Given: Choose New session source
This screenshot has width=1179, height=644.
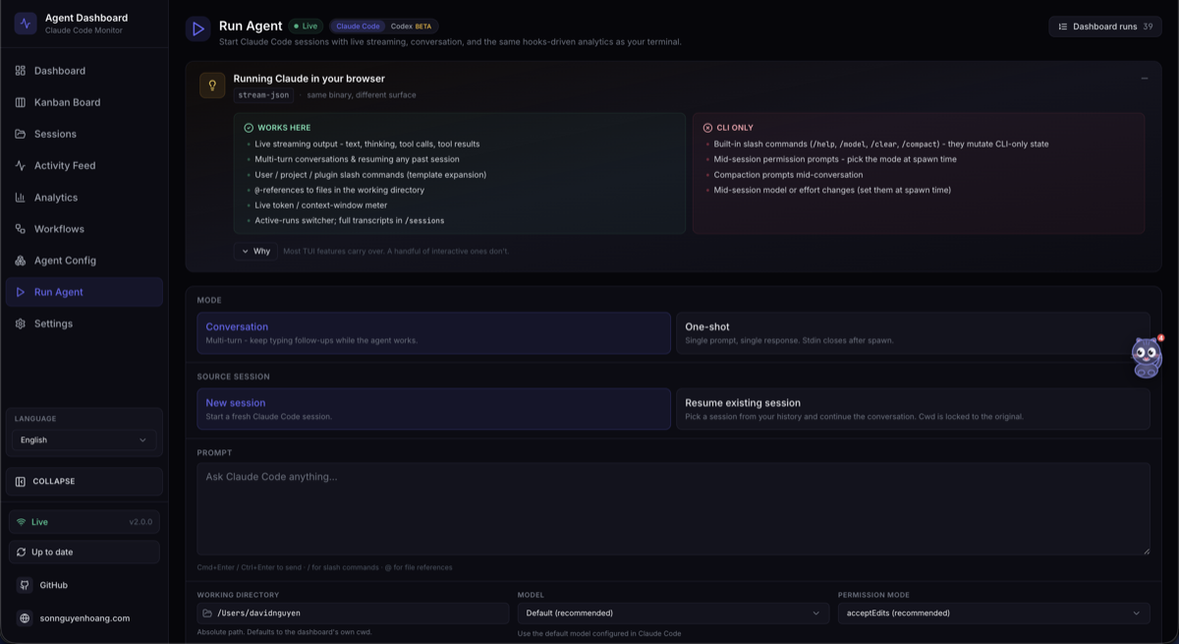Looking at the screenshot, I should (x=433, y=409).
